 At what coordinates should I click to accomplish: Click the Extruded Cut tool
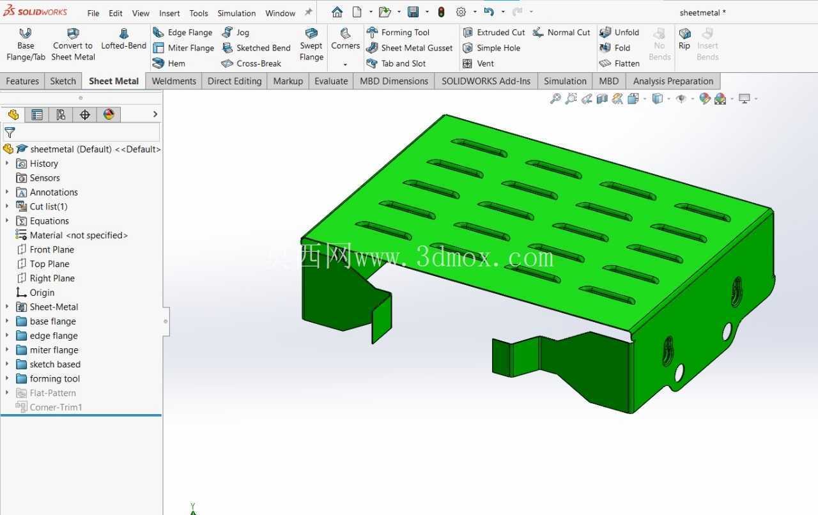pos(494,33)
